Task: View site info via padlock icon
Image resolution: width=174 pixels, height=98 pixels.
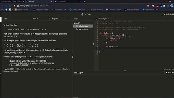Action: point(14,6)
